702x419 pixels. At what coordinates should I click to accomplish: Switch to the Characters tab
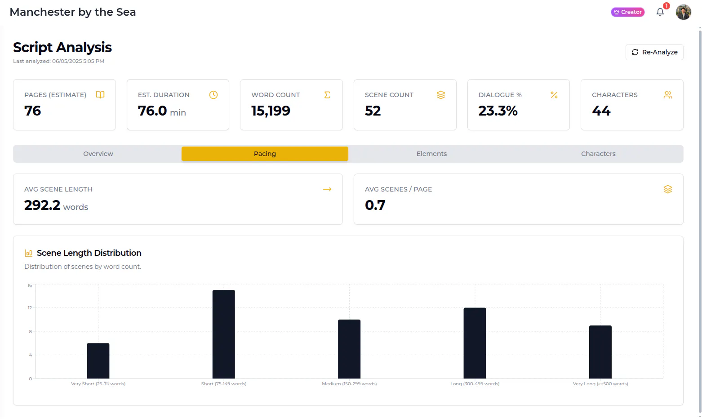[598, 154]
